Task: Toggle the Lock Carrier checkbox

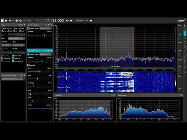Action: coord(2,58)
